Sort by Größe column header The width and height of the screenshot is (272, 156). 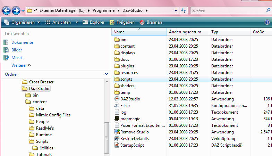261,32
